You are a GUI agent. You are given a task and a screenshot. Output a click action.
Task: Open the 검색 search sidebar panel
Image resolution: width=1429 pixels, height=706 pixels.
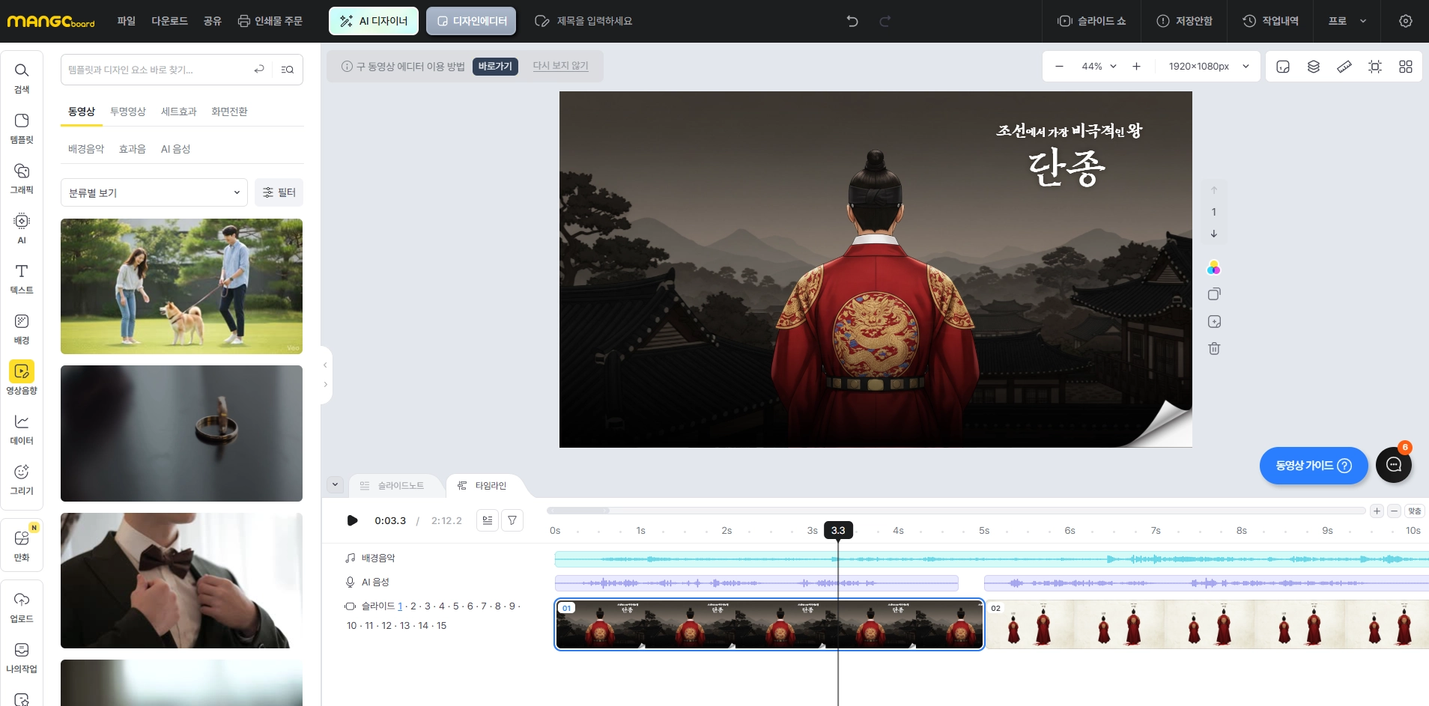[x=22, y=78]
